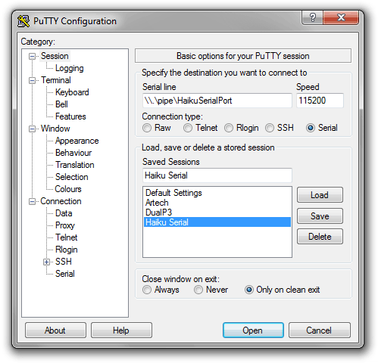The width and height of the screenshot is (378, 363).
Task: Click the Open button
Action: [253, 330]
